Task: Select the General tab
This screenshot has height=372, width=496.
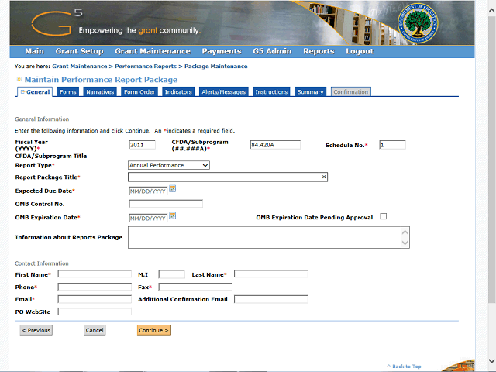Action: (x=35, y=91)
